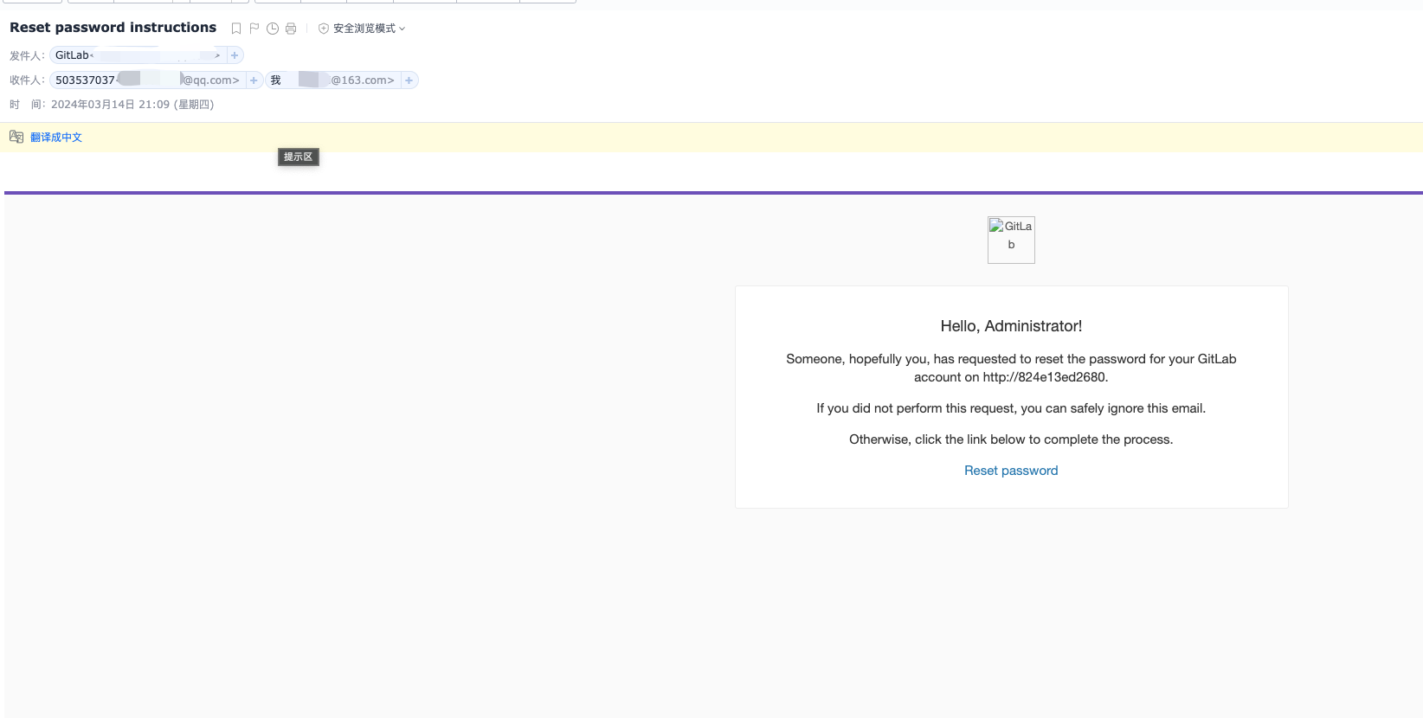
Task: Add the 163.com recipient with plus button
Action: pyautogui.click(x=409, y=80)
